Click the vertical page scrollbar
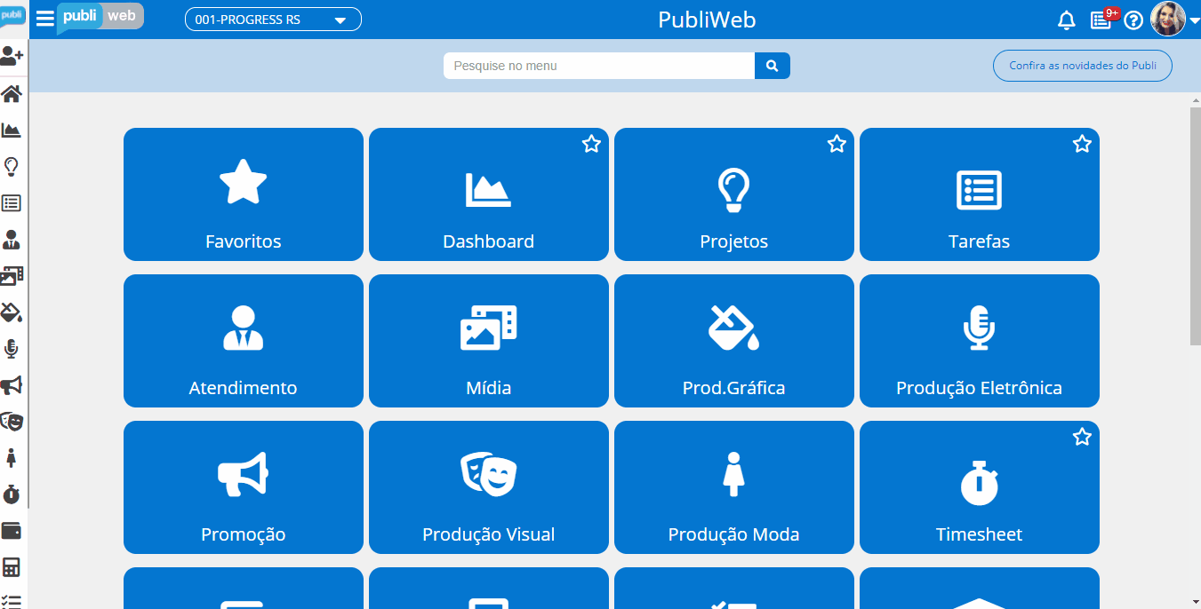1201x609 pixels. coord(1195,225)
